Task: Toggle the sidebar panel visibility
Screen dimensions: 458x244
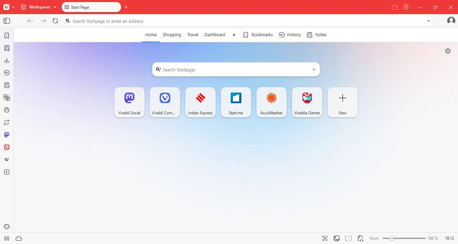Action: (6, 21)
